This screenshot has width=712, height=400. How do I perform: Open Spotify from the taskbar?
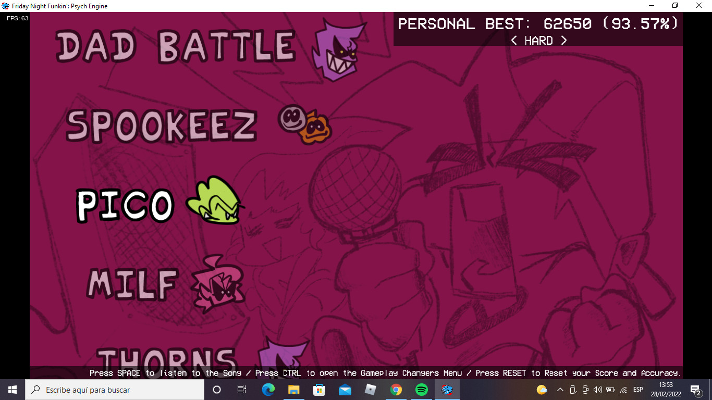pos(422,390)
